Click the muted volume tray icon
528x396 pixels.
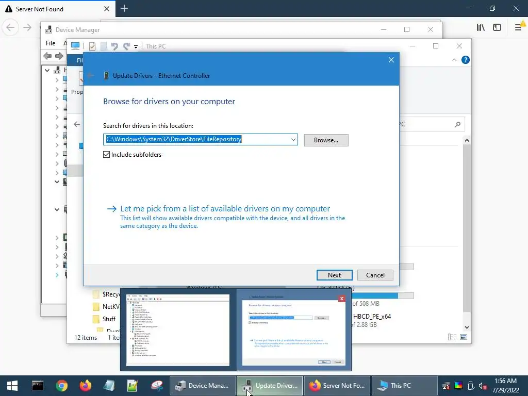pos(483,386)
